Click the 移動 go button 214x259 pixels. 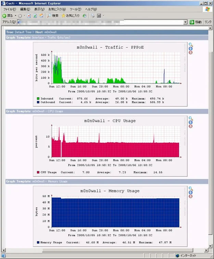pos(196,22)
